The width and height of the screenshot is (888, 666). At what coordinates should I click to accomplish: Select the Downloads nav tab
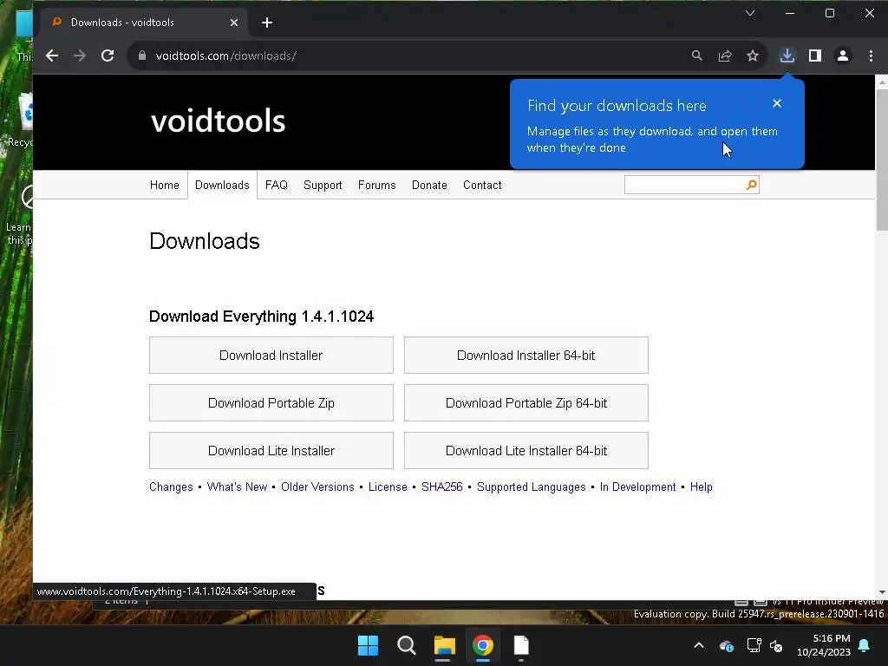coord(222,186)
